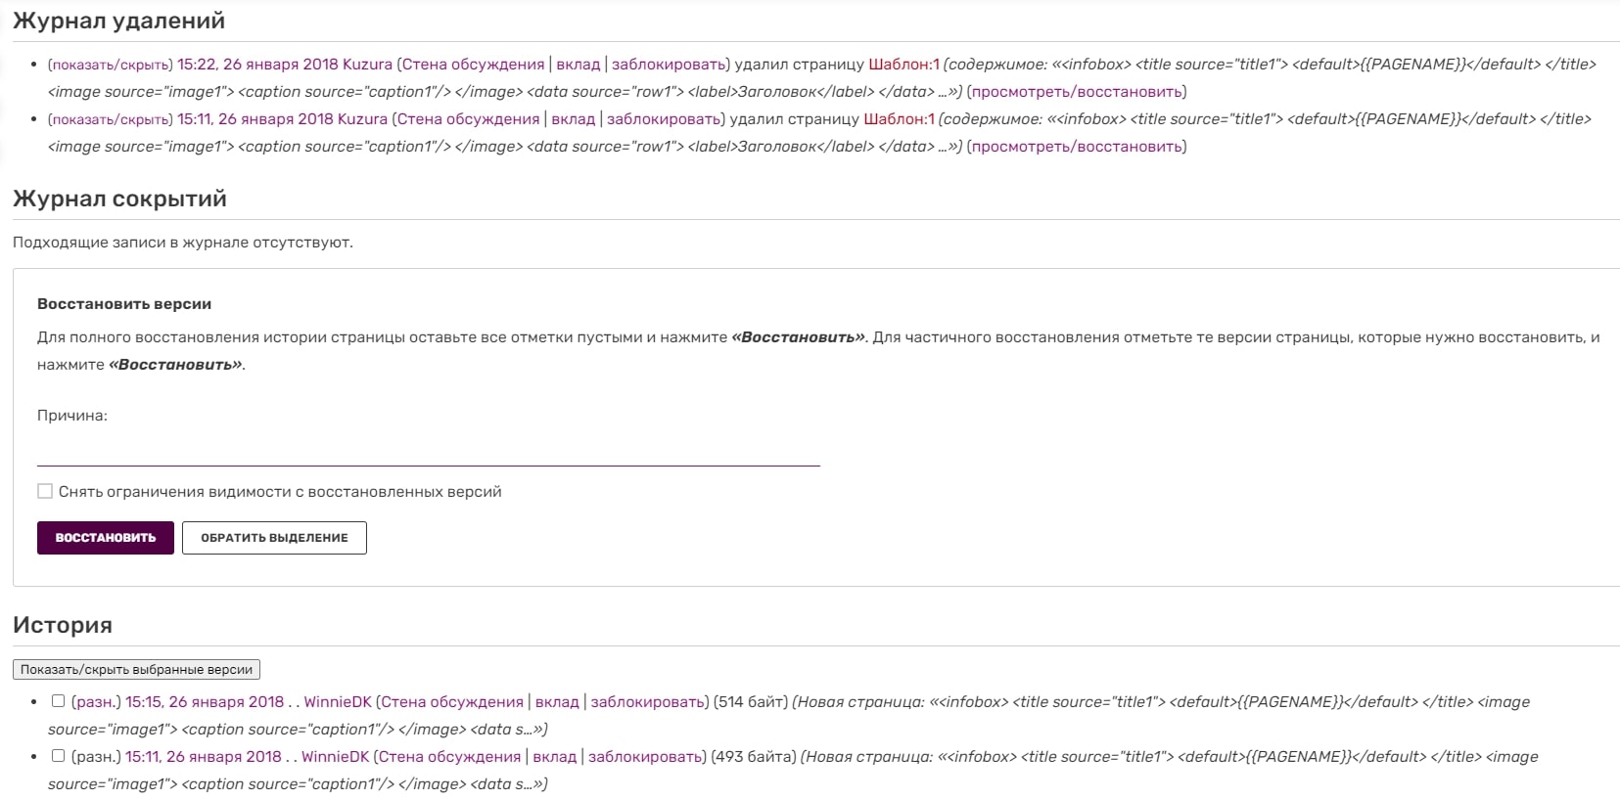The image size is (1620, 800).
Task: Click Показать/скрыть выбранные версии button
Action: pos(136,670)
